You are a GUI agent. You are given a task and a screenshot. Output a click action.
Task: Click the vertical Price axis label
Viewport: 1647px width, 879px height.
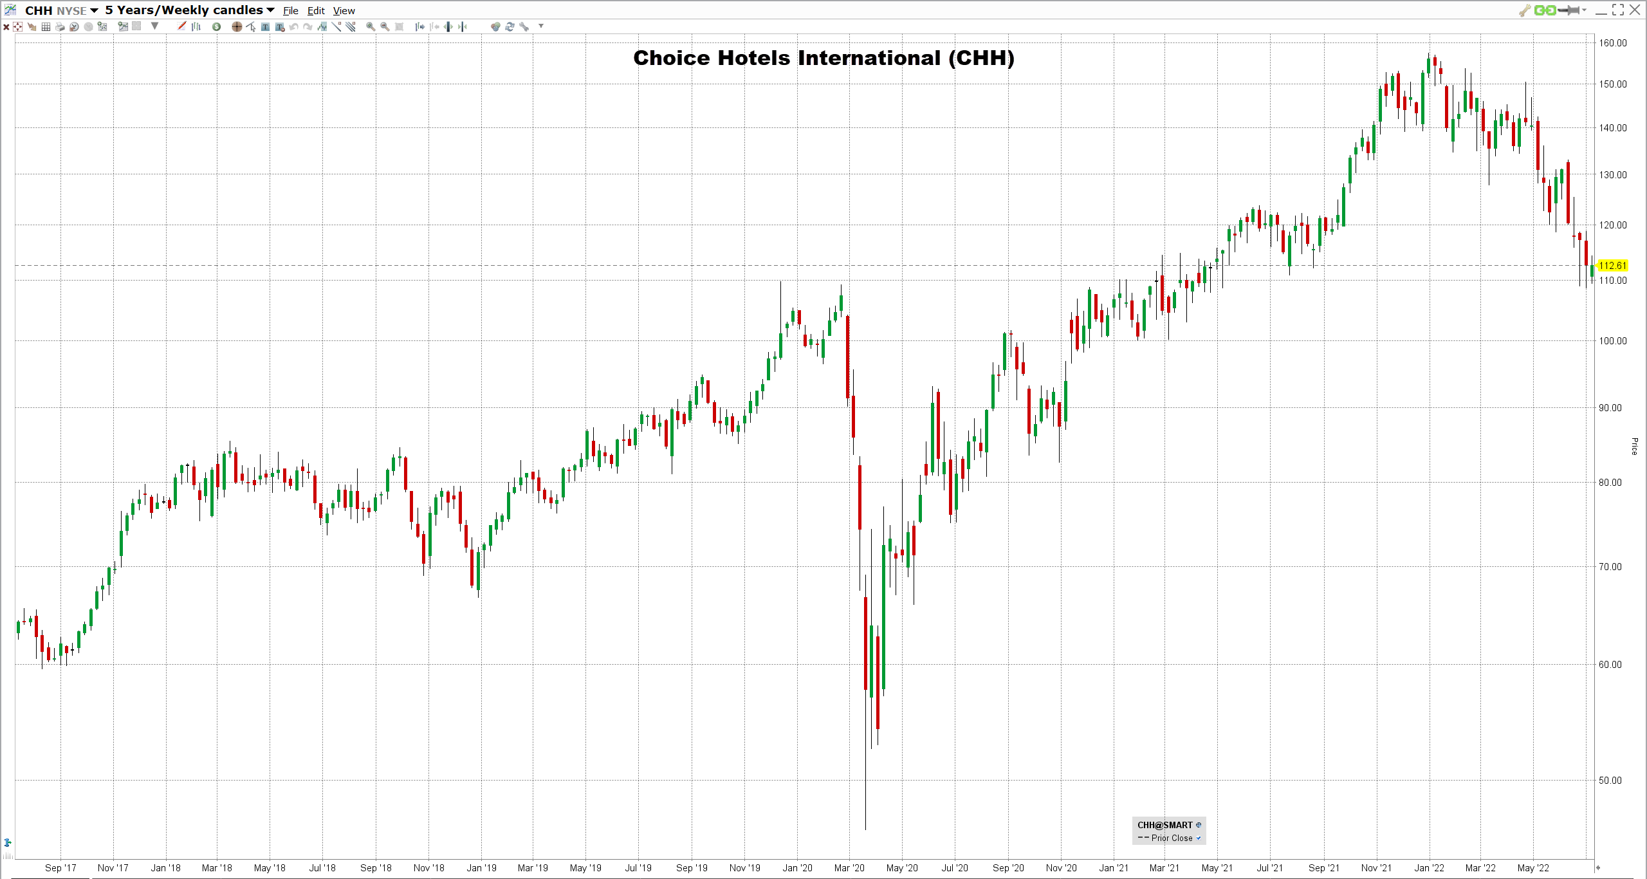point(1634,447)
